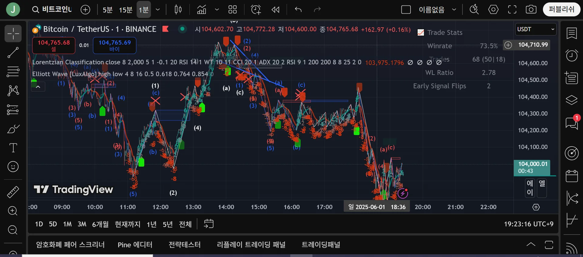Select the text annotation tool
The image size is (583, 257).
pos(13,148)
